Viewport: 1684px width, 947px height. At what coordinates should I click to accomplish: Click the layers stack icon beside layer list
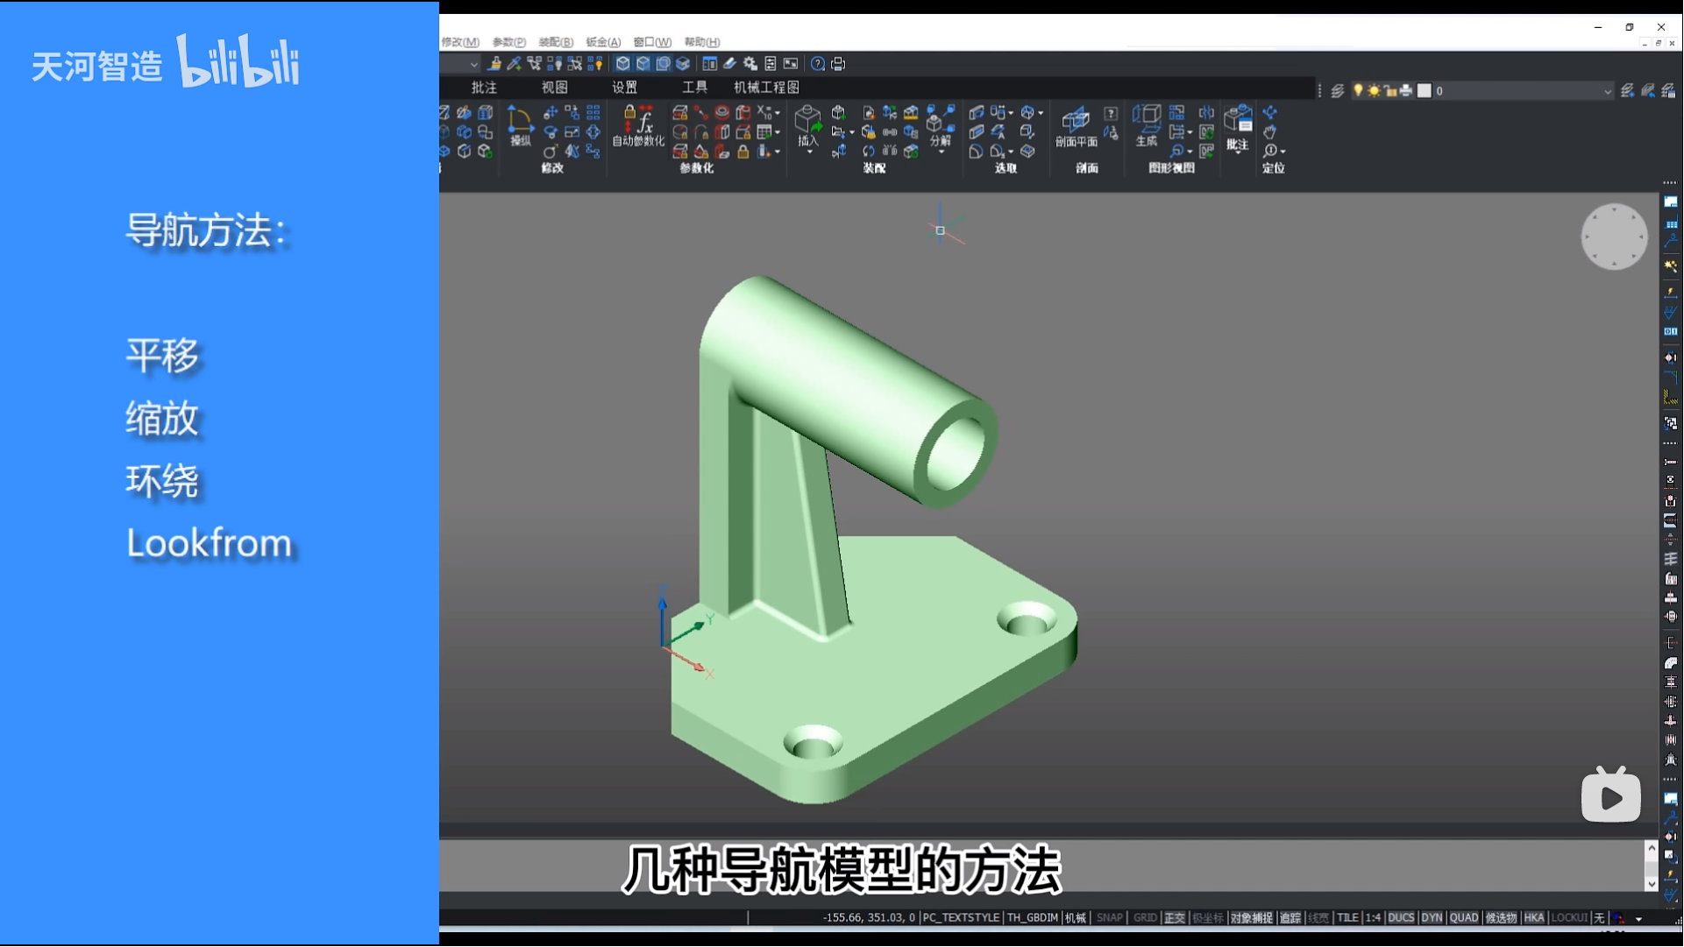point(1337,91)
